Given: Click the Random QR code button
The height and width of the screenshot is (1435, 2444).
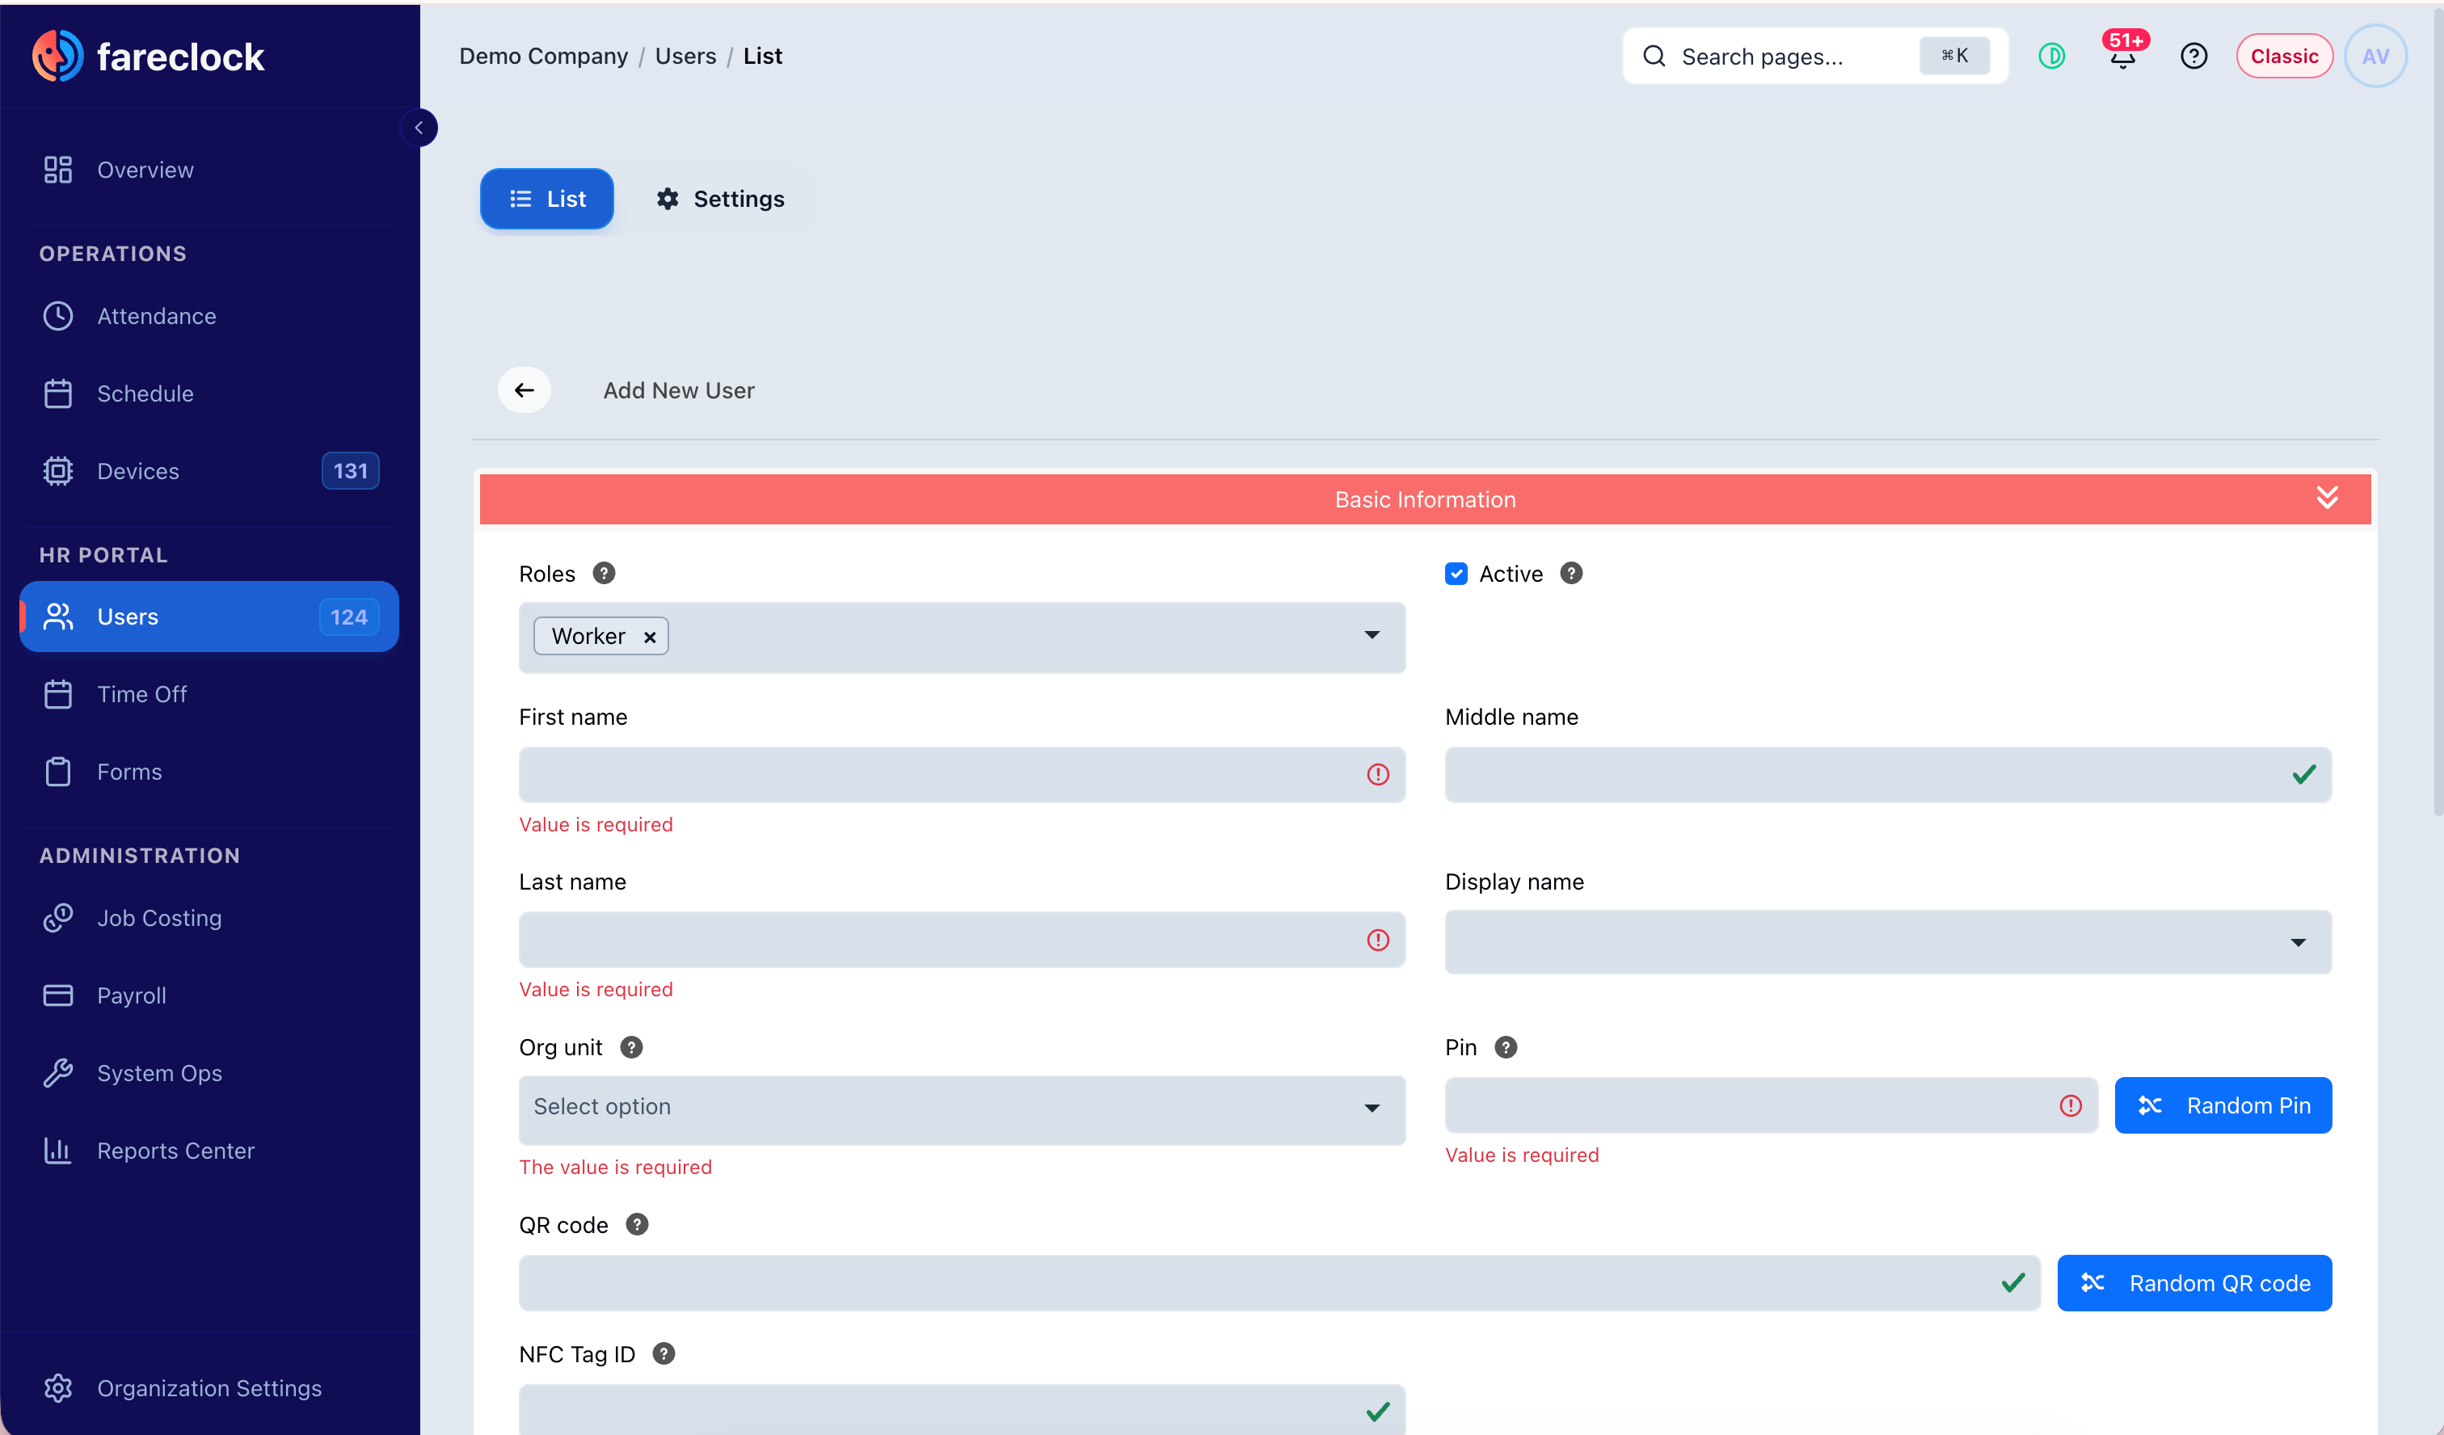Looking at the screenshot, I should tap(2193, 1283).
